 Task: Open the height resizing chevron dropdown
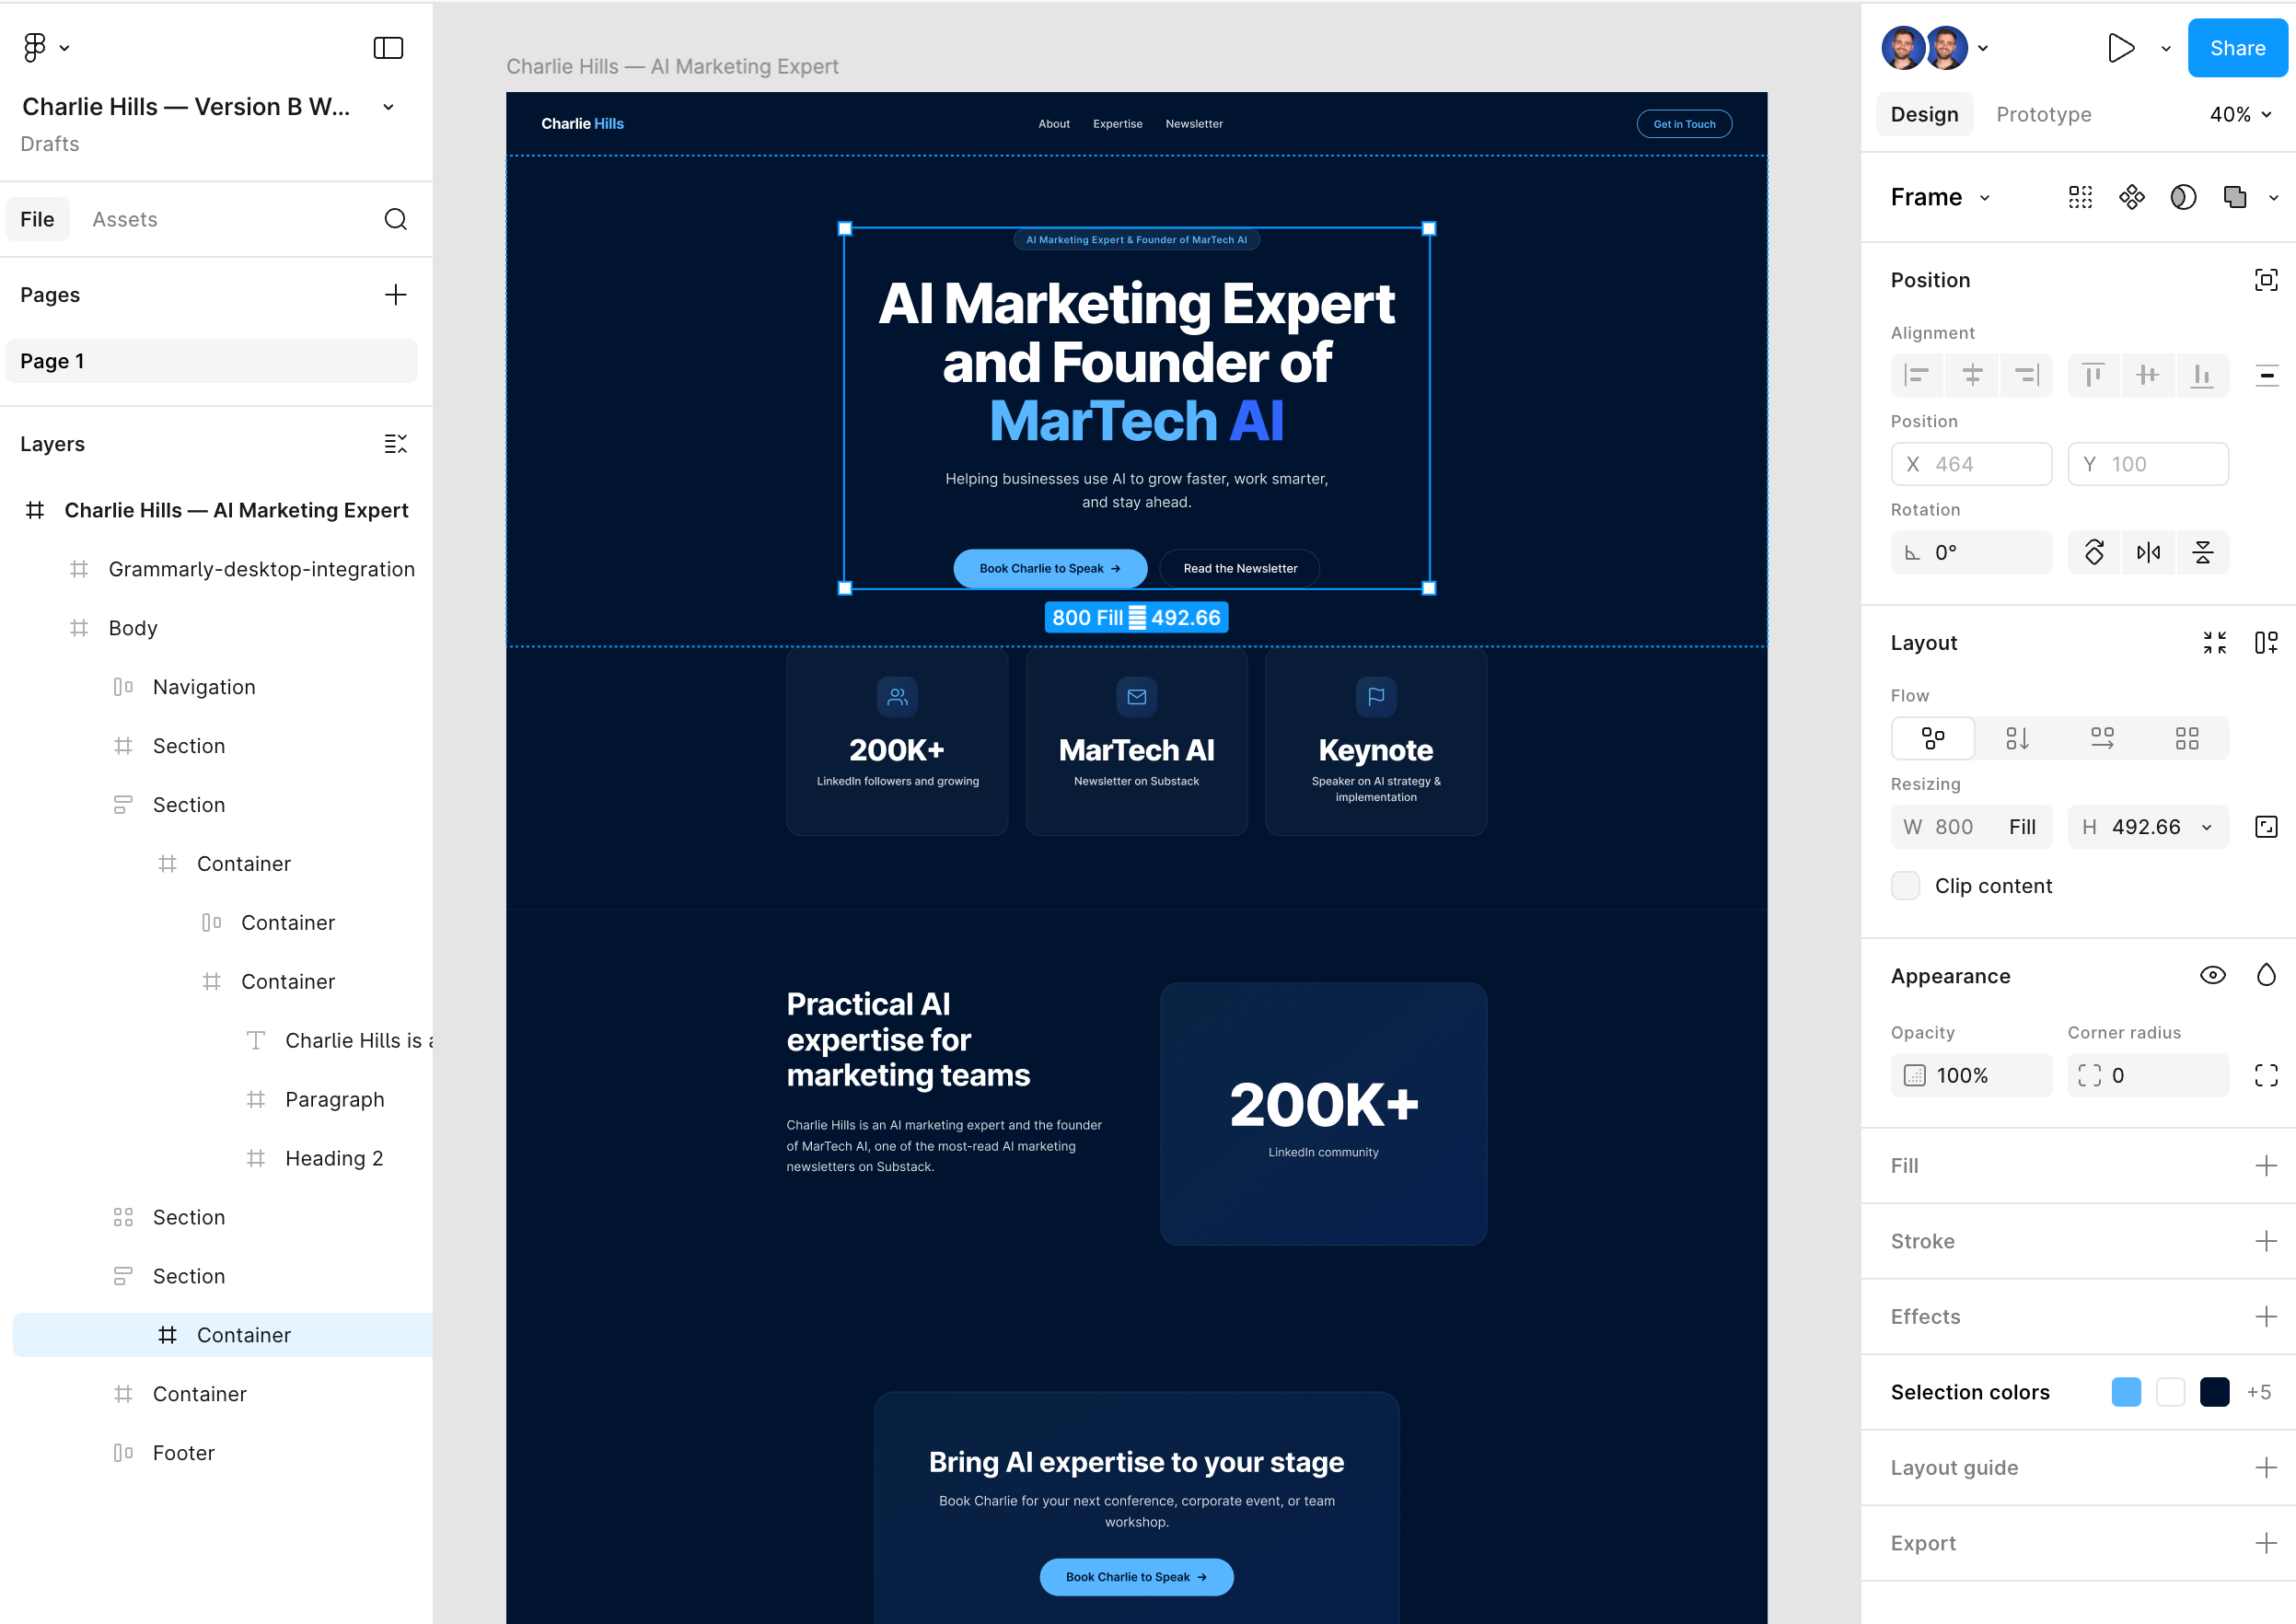point(2208,827)
